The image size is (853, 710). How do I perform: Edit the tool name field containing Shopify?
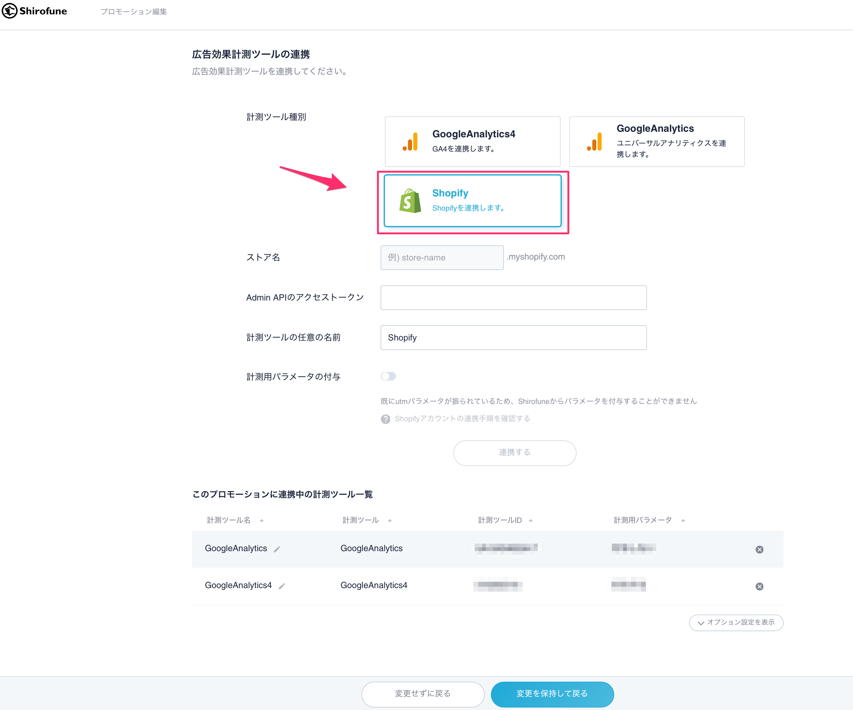point(513,337)
